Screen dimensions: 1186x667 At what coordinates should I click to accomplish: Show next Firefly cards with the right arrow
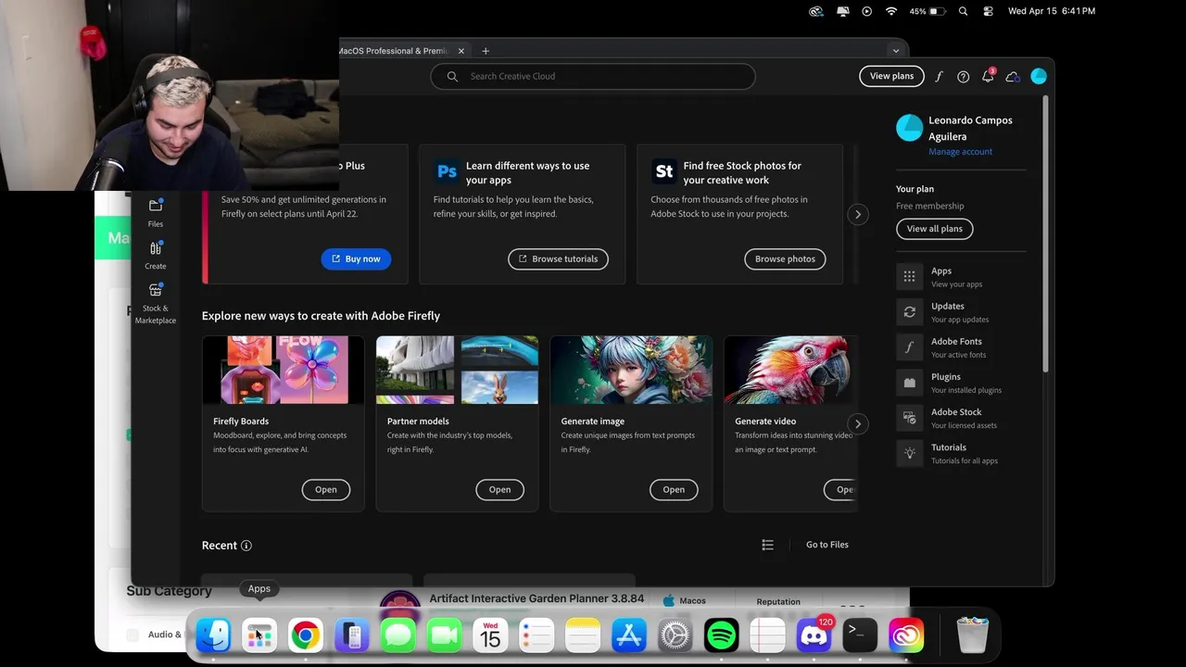[x=858, y=424]
